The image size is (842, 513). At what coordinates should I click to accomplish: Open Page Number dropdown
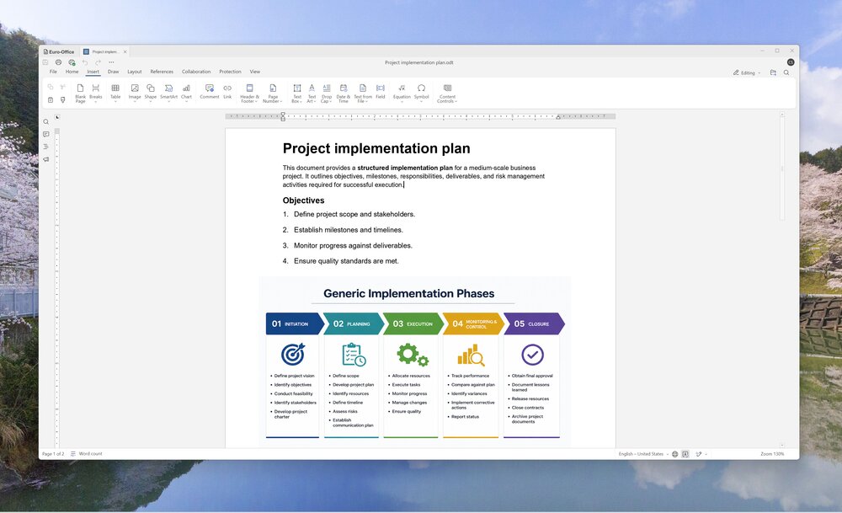click(273, 93)
